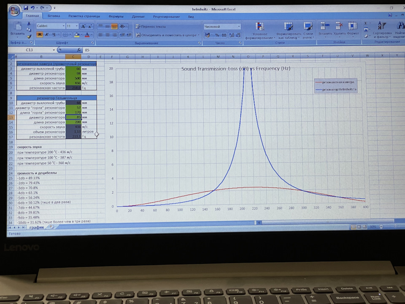This screenshot has width=405, height=304.
Task: Toggle Объединить и поместить в центре
Action: 167,35
